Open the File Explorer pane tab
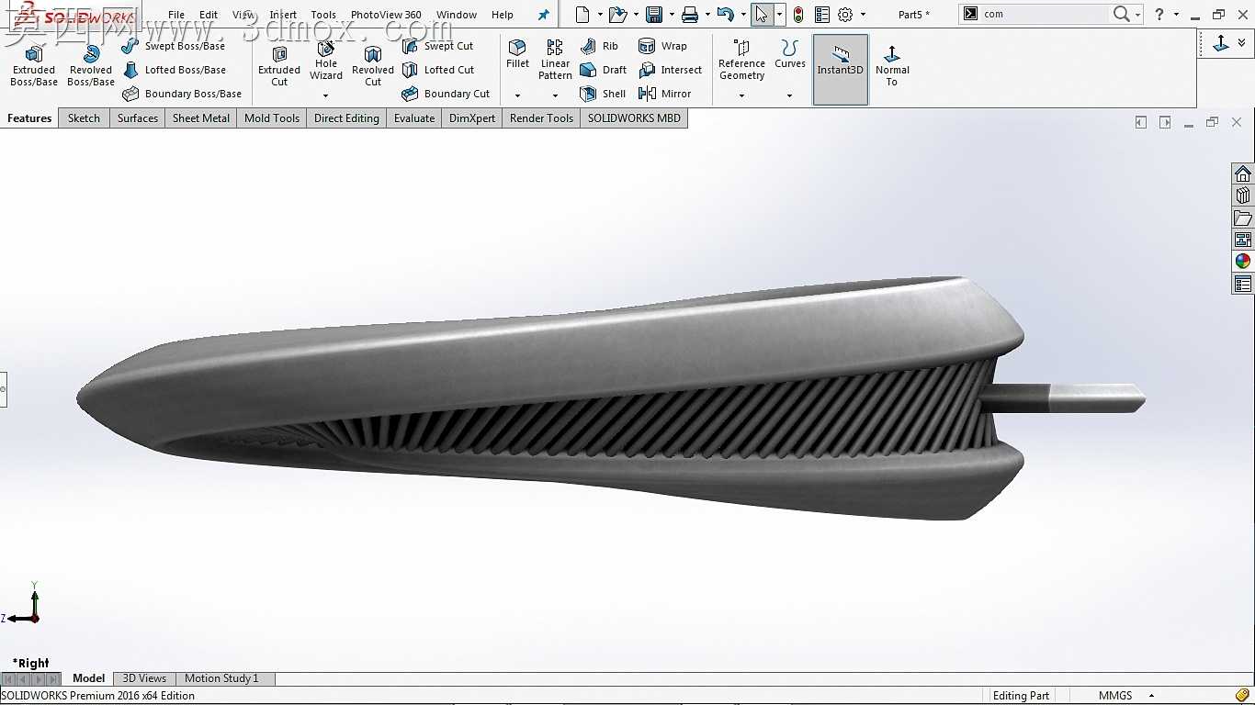 pos(1243,218)
